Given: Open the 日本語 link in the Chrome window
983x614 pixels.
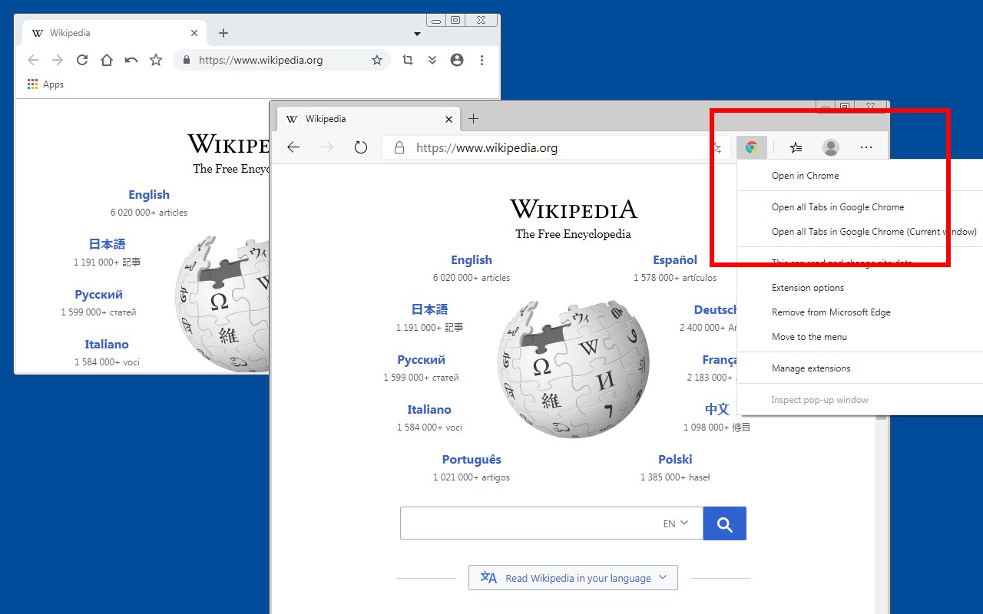Looking at the screenshot, I should pyautogui.click(x=107, y=244).
